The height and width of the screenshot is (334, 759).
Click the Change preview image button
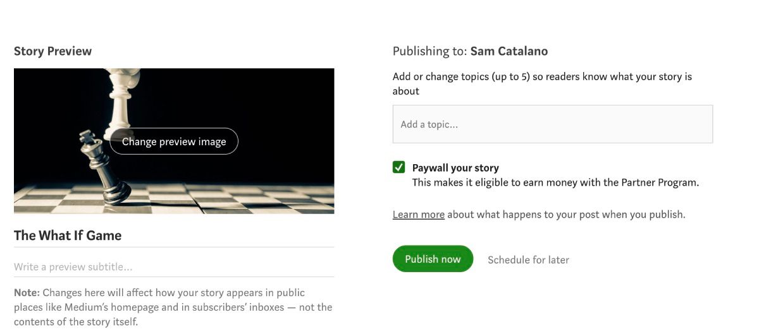[174, 141]
